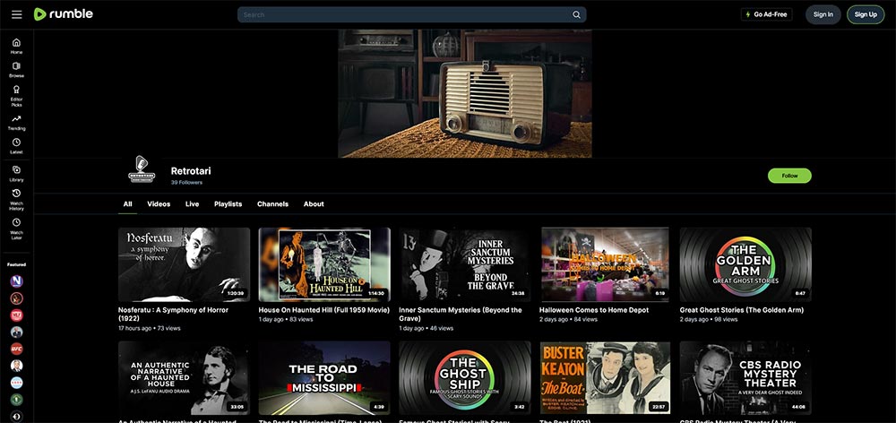The width and height of the screenshot is (896, 423).
Task: Click title 'Nosferatu : A Symphony of Horror (1922)'
Action: coord(173,314)
